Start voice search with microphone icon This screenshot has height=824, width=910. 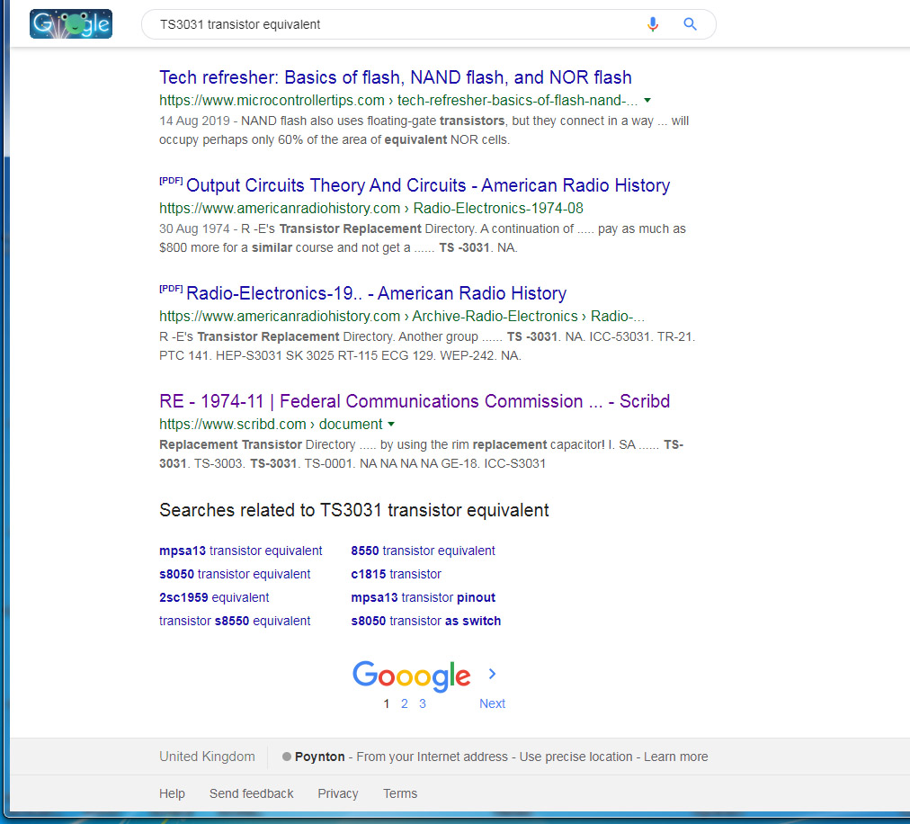pyautogui.click(x=652, y=24)
